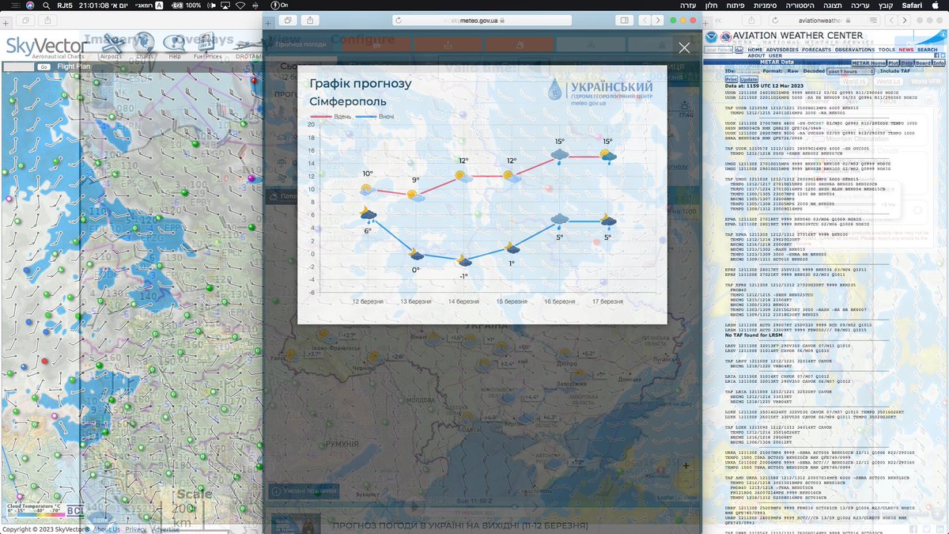Open the סימניות (Bookmarks) menu
Viewport: 949px width, 534px height.
(x=764, y=6)
